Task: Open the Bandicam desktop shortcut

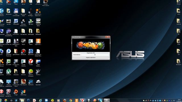Action: (23, 52)
